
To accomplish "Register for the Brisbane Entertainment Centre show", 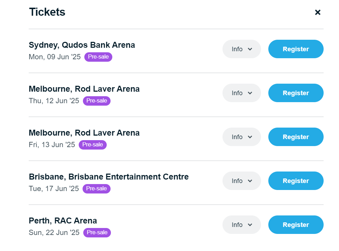I will point(296,181).
